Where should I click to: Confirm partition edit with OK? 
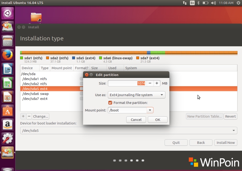coord(158,120)
